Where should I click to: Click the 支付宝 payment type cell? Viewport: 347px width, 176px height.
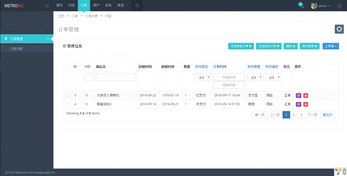[x=253, y=95]
